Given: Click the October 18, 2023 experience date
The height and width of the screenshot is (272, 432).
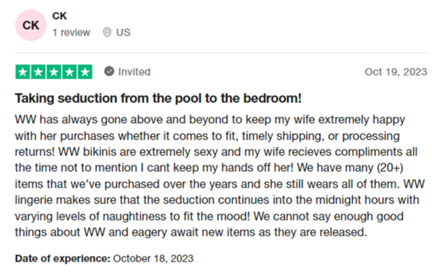Looking at the screenshot, I should 153,258.
